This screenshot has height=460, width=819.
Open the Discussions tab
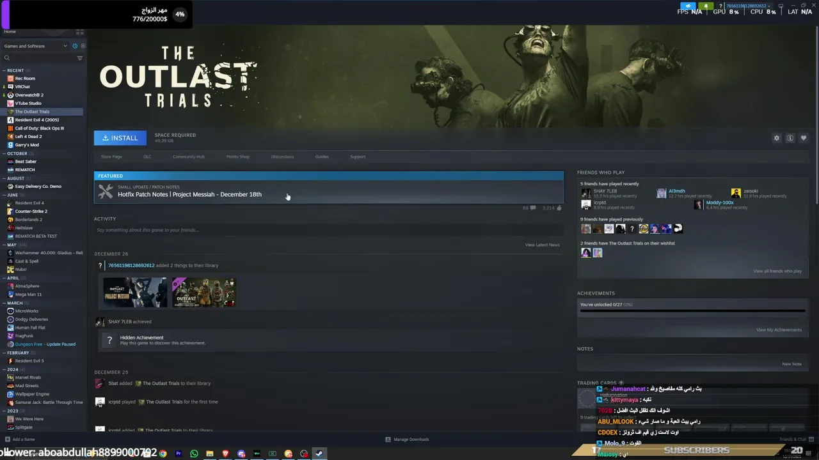pos(282,157)
